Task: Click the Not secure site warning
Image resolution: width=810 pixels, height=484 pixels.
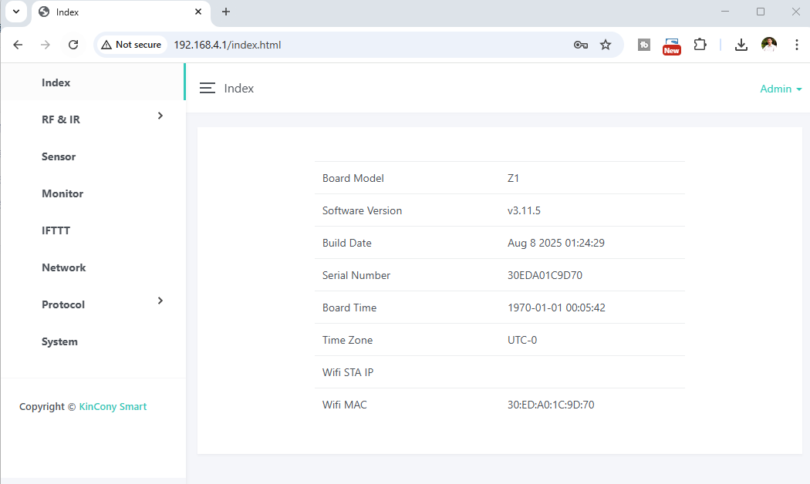Action: pyautogui.click(x=131, y=45)
